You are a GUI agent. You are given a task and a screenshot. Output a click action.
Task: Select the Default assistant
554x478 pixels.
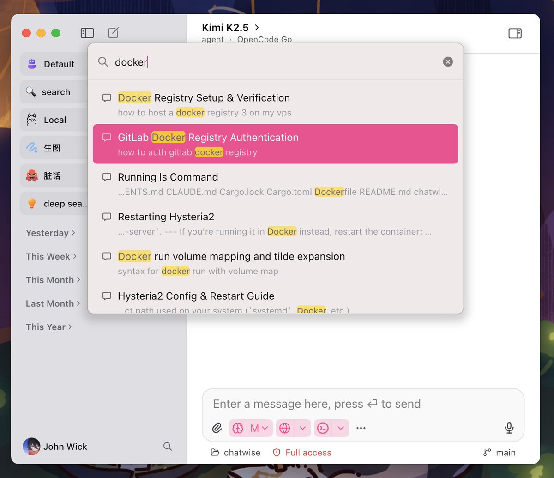(54, 64)
